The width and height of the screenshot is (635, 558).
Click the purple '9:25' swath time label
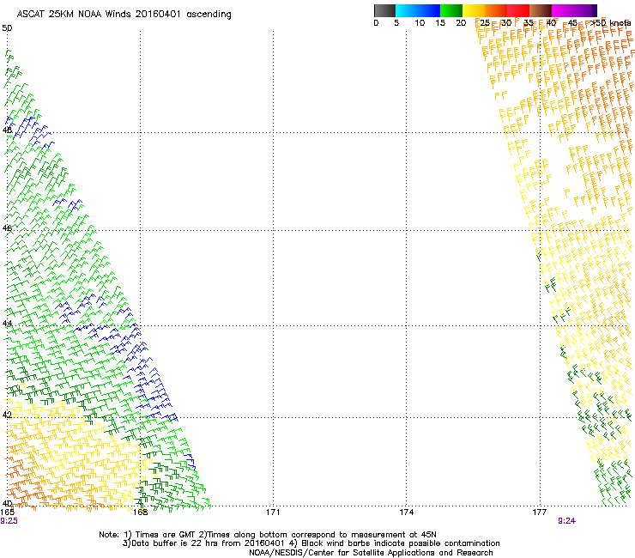coord(9,521)
